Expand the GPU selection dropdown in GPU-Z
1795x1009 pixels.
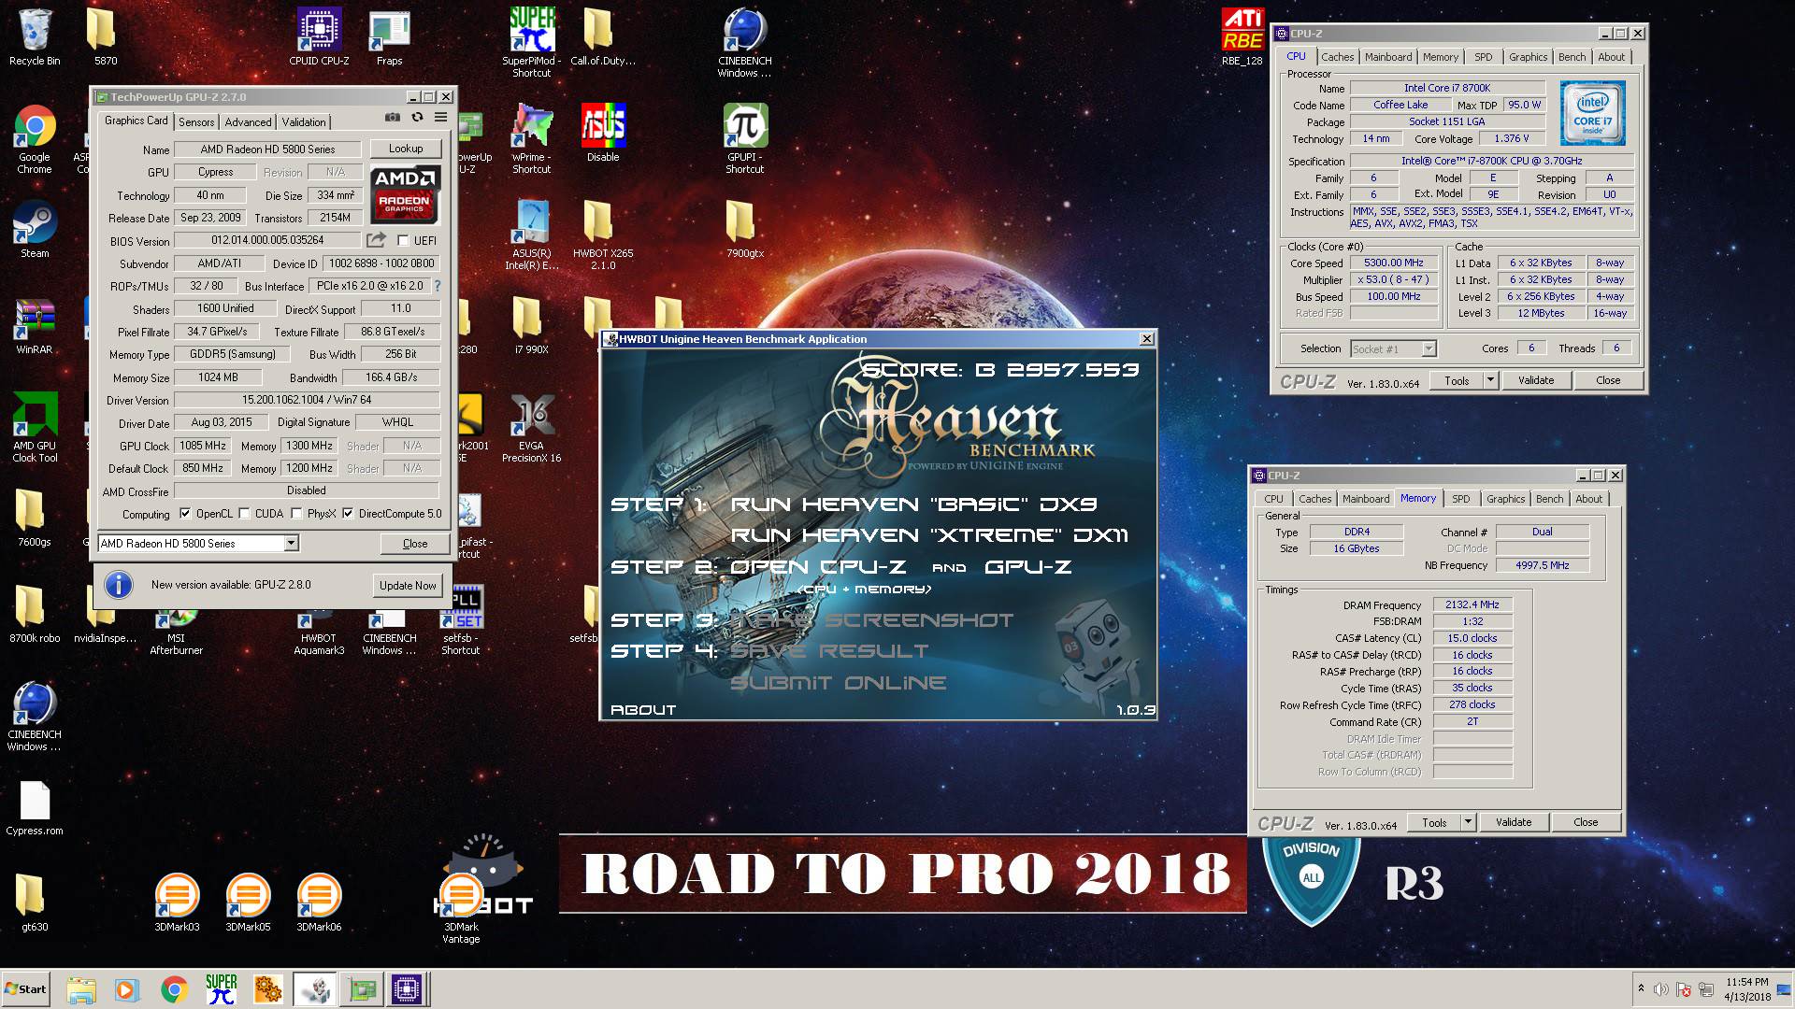click(x=291, y=543)
